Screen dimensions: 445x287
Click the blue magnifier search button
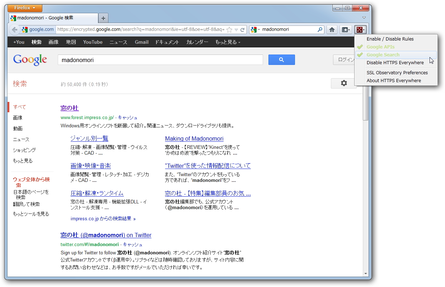(x=281, y=60)
